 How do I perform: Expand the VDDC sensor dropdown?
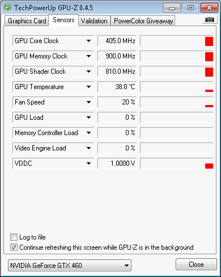88,163
